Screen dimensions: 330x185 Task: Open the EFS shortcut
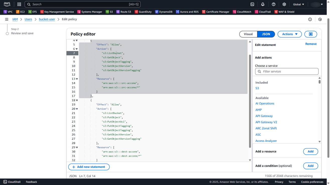33,12
